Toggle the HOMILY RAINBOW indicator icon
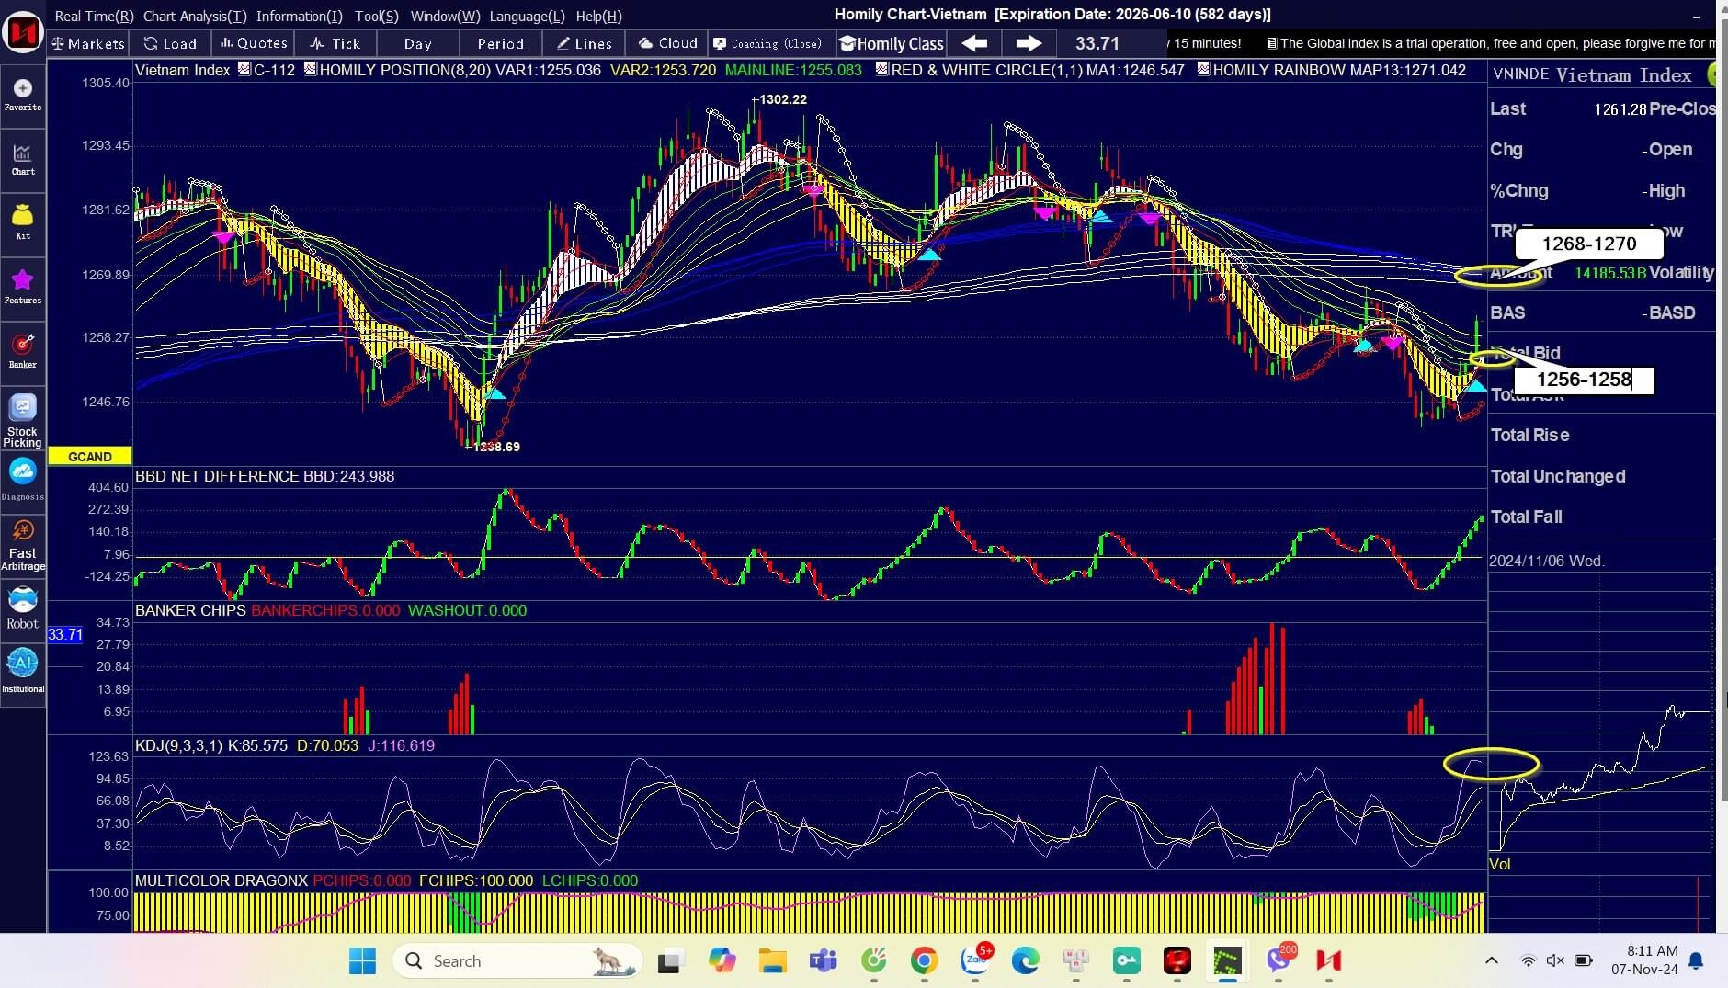 click(x=1204, y=69)
